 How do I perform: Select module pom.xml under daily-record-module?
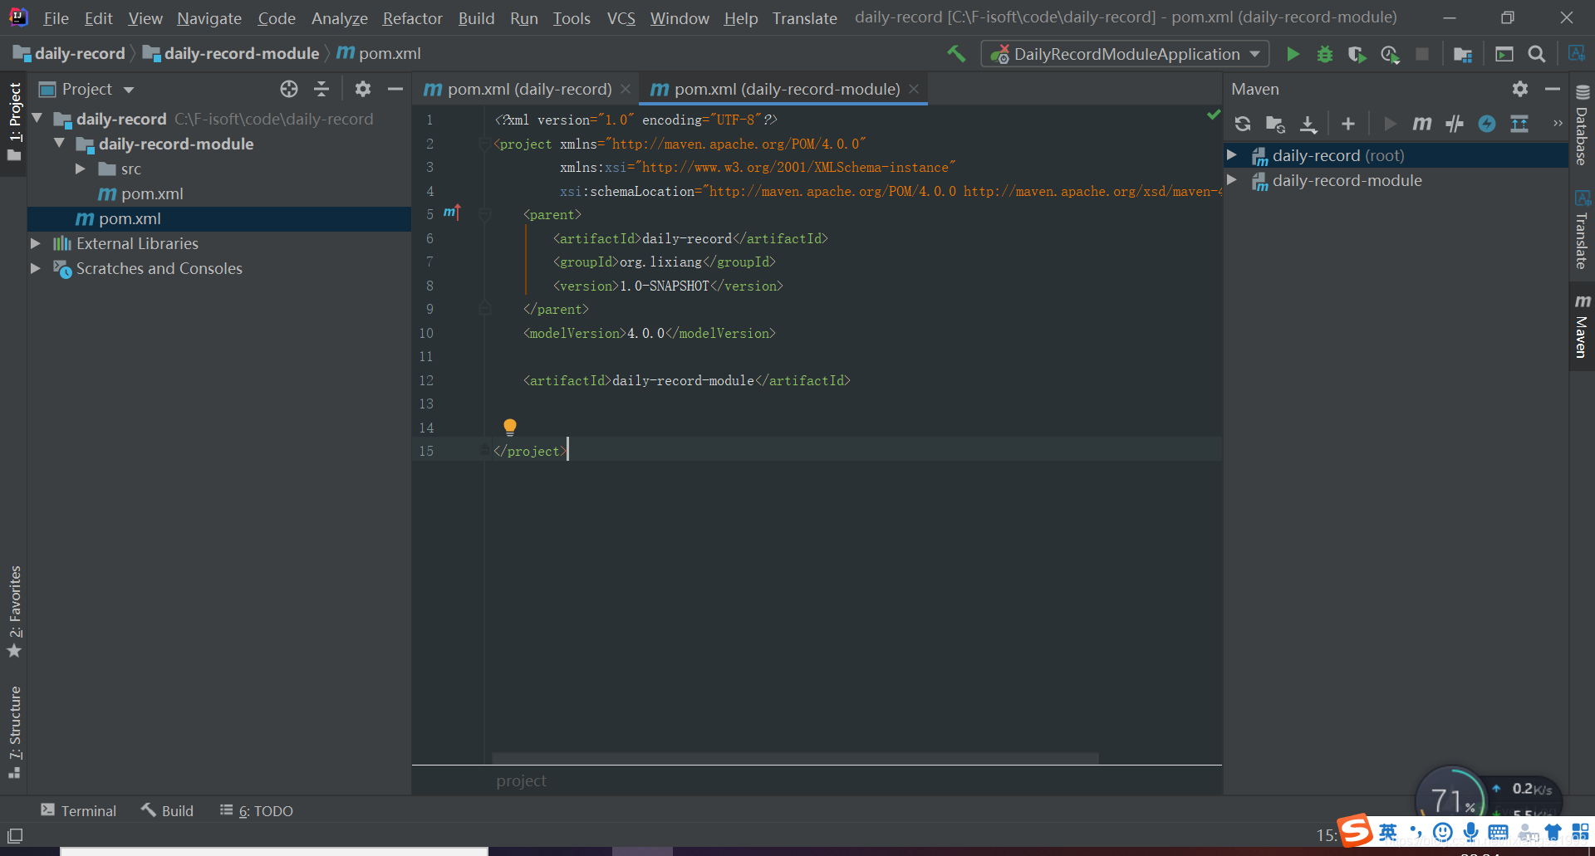tap(140, 193)
